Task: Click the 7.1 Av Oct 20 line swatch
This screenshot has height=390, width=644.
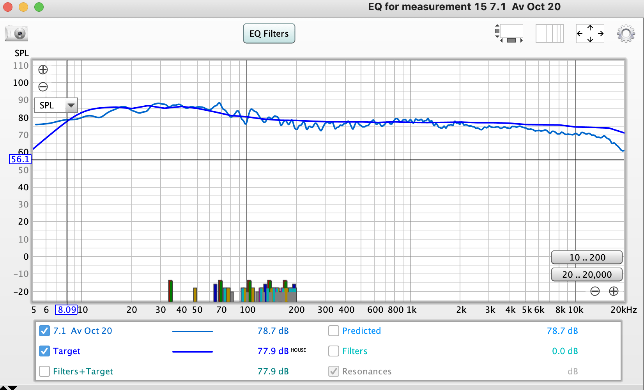Action: [193, 331]
